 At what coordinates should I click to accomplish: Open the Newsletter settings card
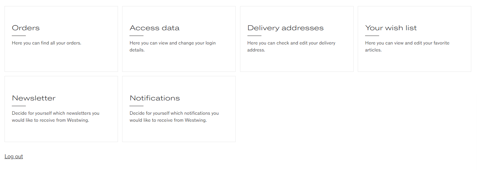pyautogui.click(x=61, y=109)
